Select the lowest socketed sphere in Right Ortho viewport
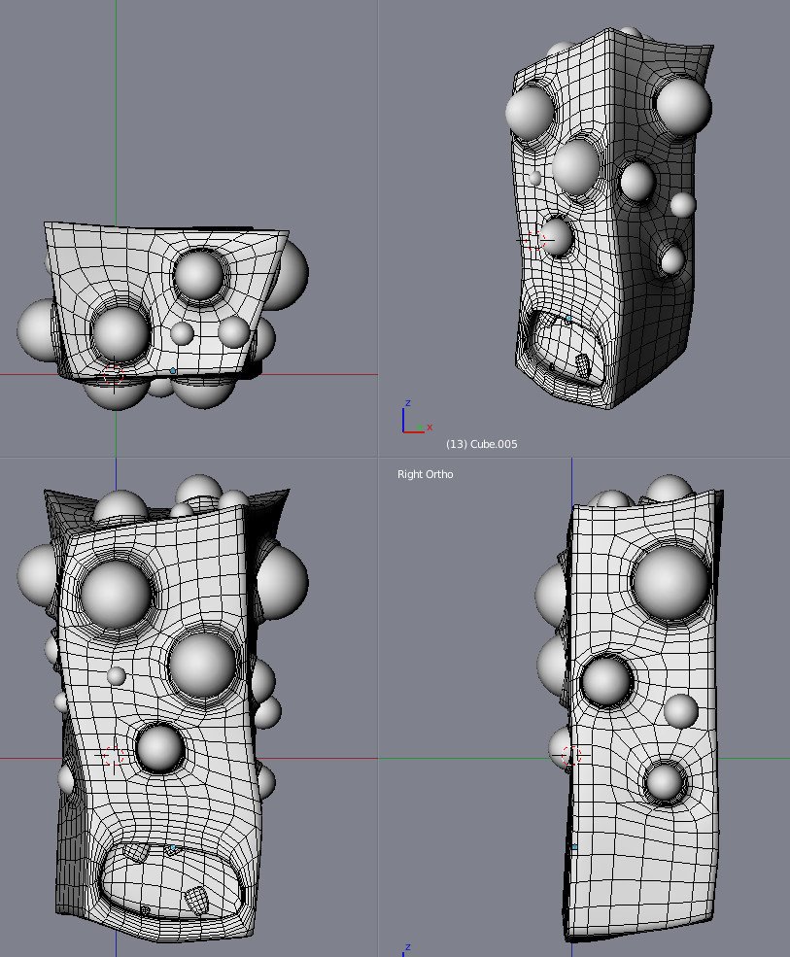The height and width of the screenshot is (957, 790). pos(665,782)
